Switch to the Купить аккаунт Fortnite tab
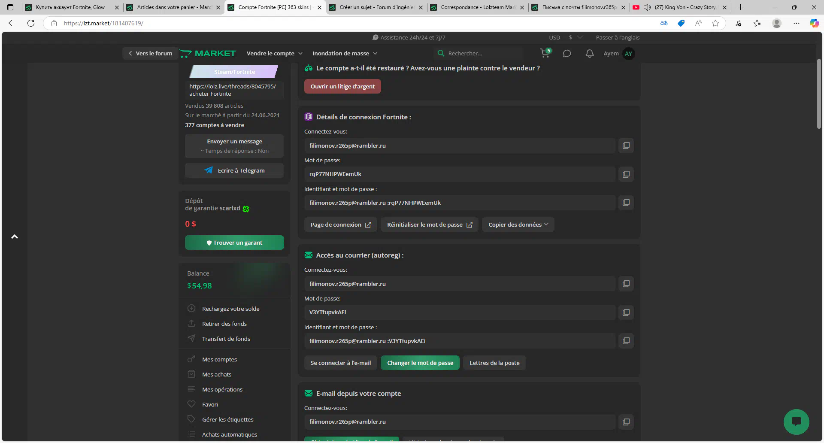 [x=71, y=7]
